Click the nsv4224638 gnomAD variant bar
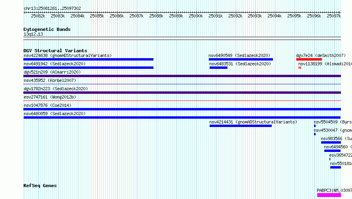Viewport: 352px width, 199px height. tap(89, 59)
